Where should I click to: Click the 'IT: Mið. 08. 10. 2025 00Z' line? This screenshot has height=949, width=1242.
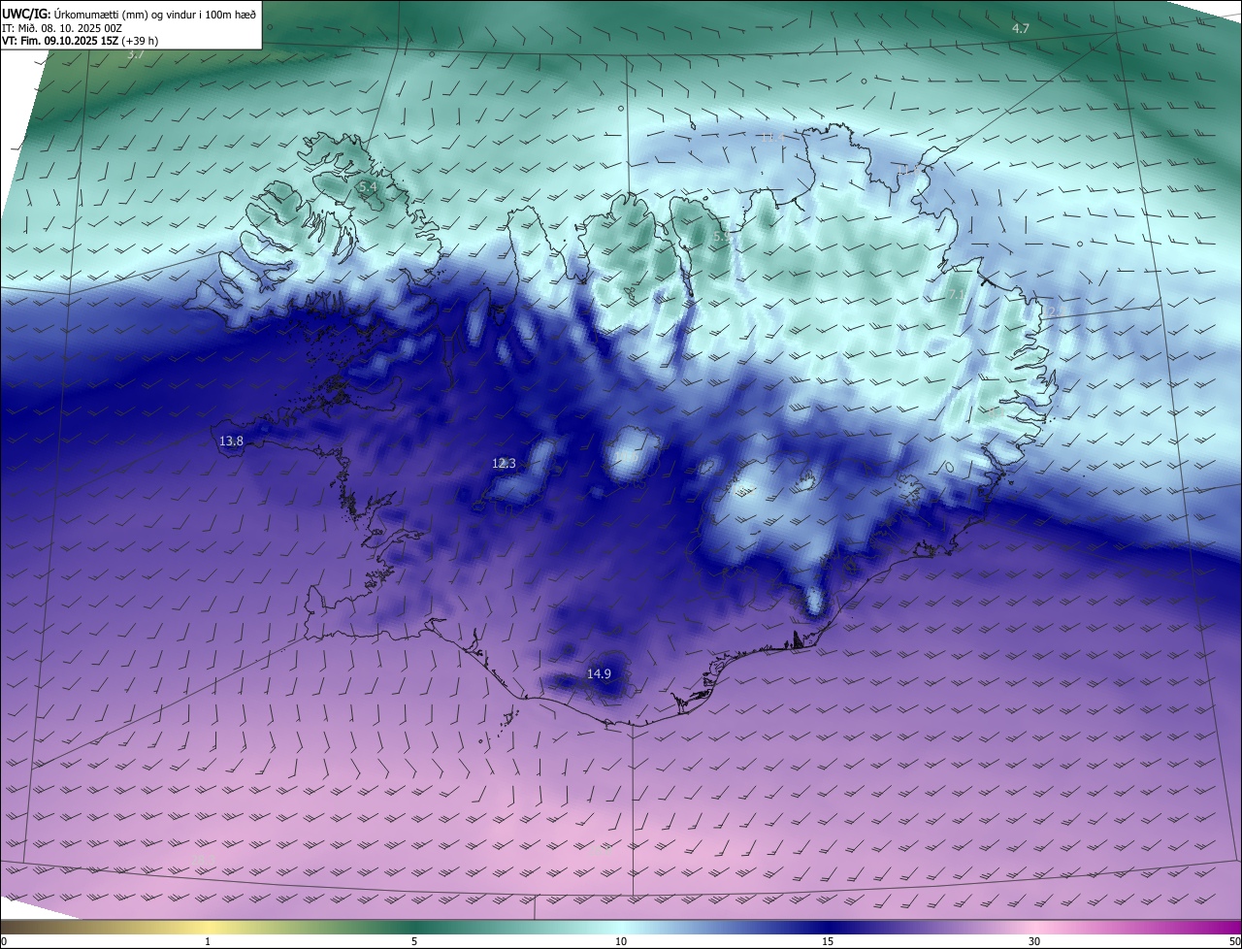pyautogui.click(x=64, y=28)
